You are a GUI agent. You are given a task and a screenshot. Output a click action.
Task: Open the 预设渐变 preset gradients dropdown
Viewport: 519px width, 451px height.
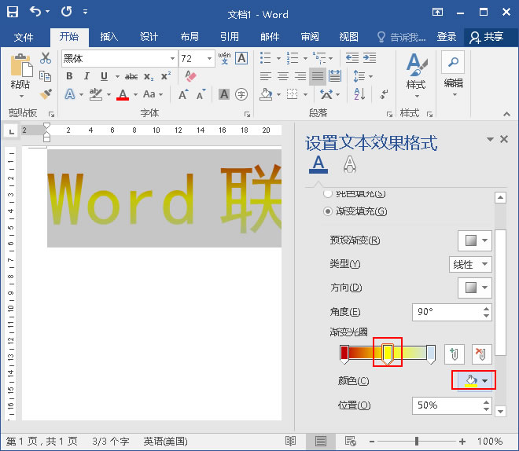(475, 240)
